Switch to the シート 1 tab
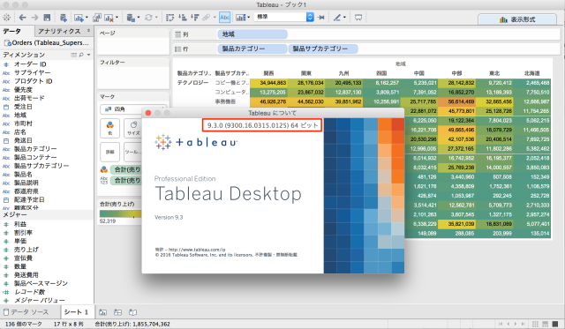The image size is (565, 329). coord(77,312)
